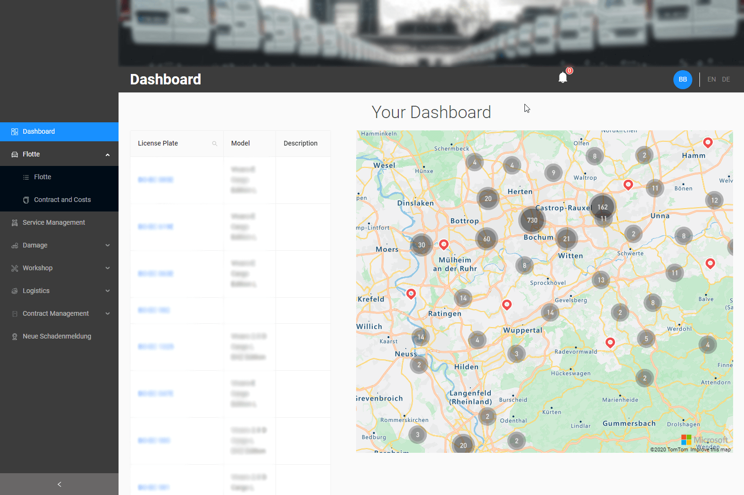Open the Flotte submenu item

pos(59,177)
